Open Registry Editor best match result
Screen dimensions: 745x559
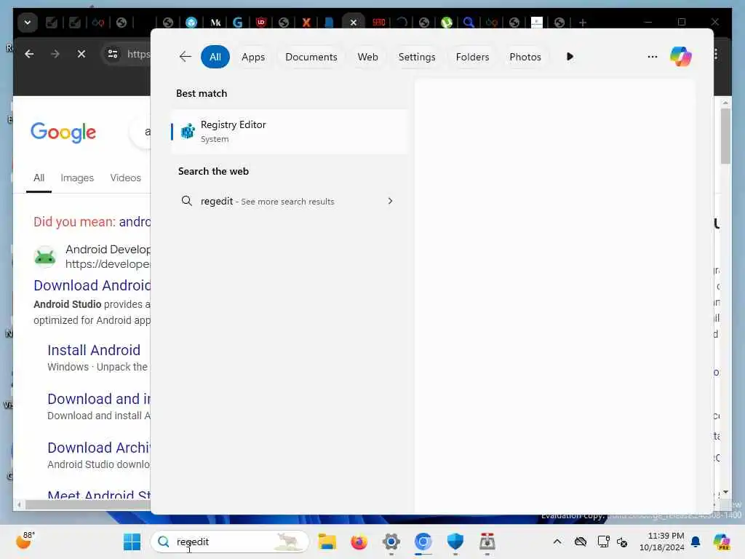click(x=289, y=131)
